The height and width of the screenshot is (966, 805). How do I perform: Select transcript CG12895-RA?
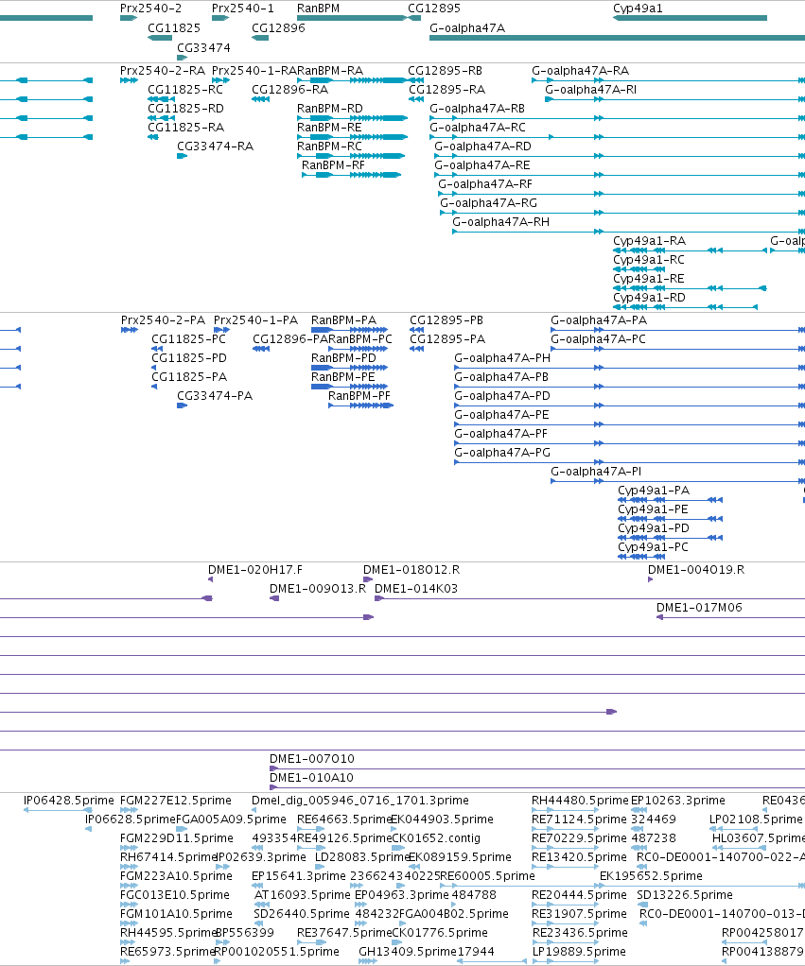pos(446,90)
